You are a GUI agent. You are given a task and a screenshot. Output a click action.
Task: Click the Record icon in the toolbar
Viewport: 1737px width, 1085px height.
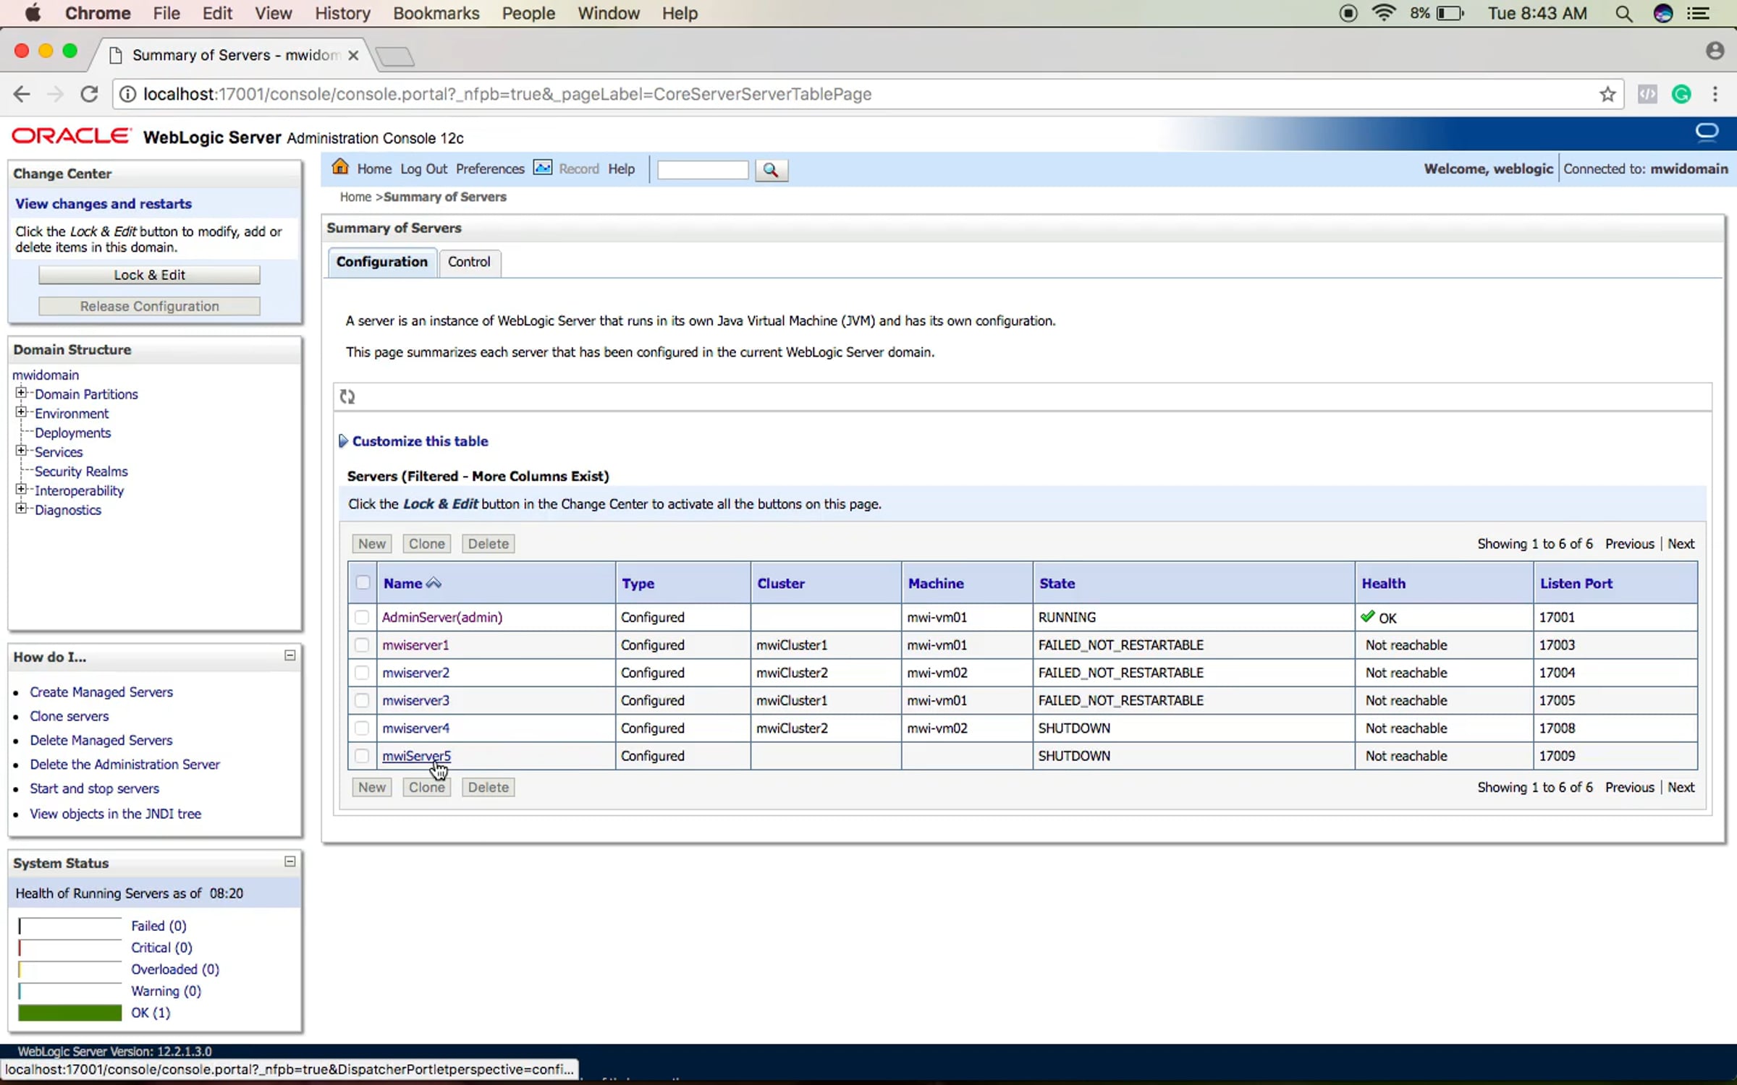click(542, 168)
